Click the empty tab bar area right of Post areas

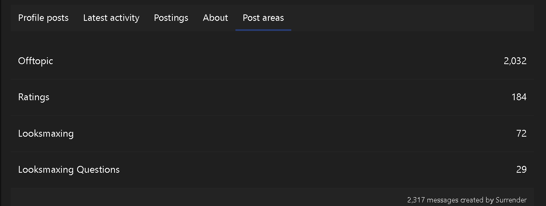402,18
